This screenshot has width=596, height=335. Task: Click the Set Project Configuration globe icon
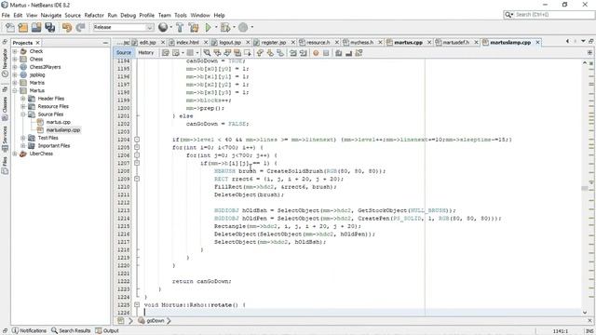coord(163,27)
